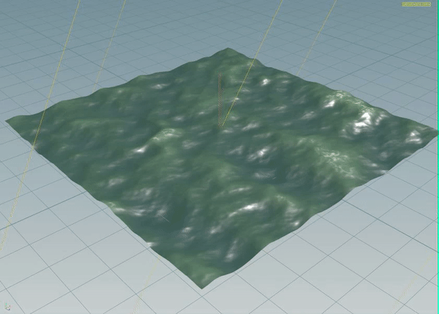Click the orientation axis gizmo
This screenshot has width=439, height=314.
point(8,306)
